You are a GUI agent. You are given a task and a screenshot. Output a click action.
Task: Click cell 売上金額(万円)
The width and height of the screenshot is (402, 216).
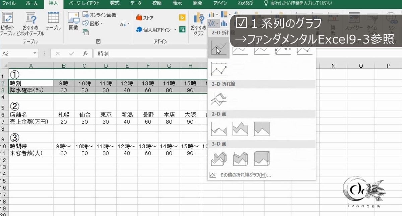coord(31,122)
